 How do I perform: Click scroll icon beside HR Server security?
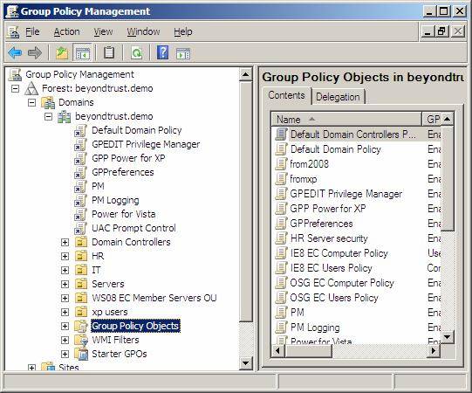[281, 238]
